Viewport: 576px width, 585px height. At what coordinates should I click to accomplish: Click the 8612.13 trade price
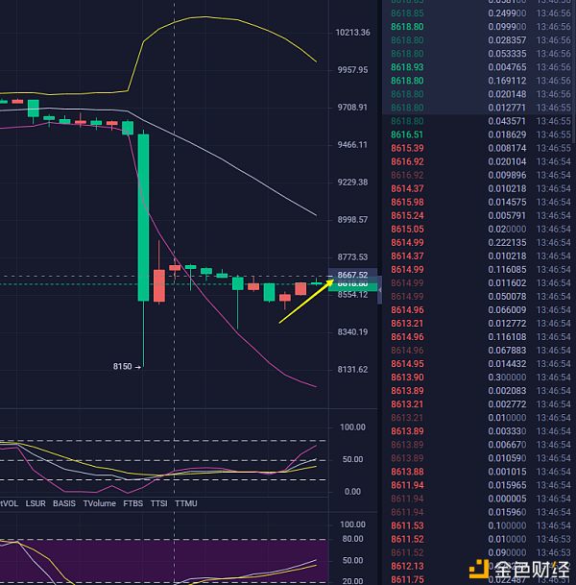point(407,566)
